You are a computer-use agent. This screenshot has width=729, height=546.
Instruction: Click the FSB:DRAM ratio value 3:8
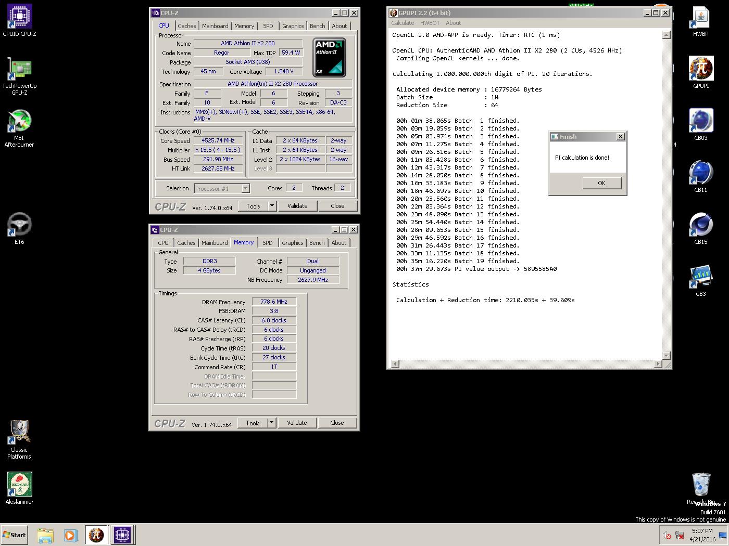pos(274,311)
